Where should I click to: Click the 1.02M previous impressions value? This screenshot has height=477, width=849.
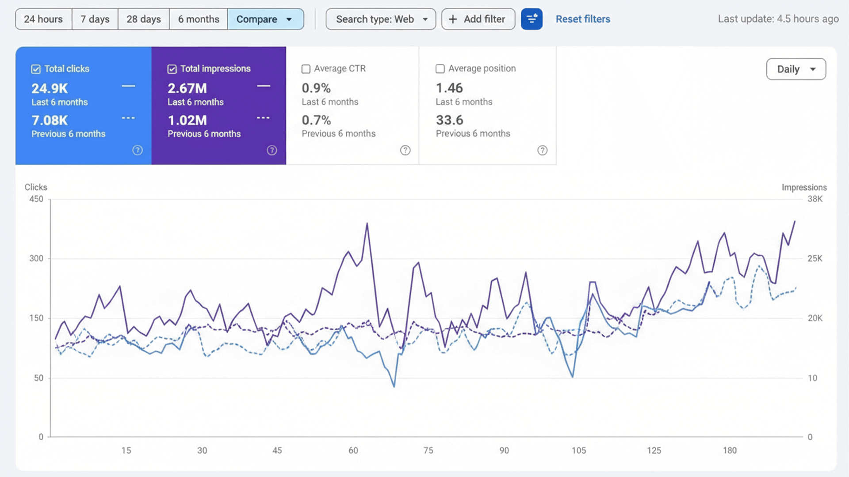click(x=187, y=120)
